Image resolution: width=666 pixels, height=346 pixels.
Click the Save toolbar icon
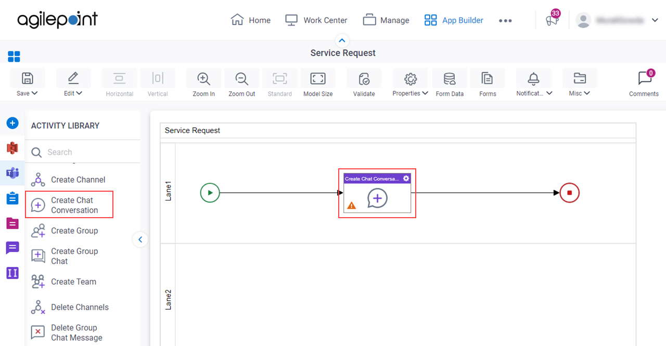pos(27,78)
